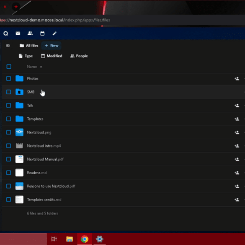Click the taskbar search box

click(23, 239)
